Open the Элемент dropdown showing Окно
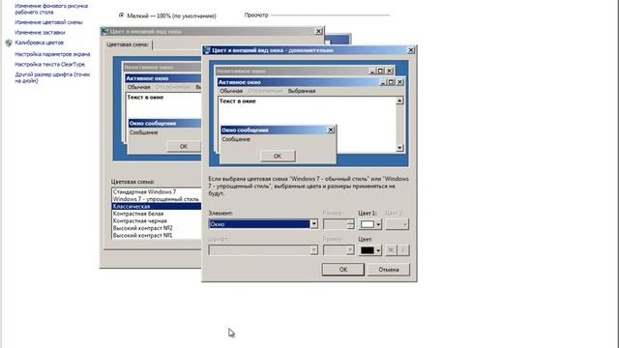The height and width of the screenshot is (348, 619). point(263,224)
